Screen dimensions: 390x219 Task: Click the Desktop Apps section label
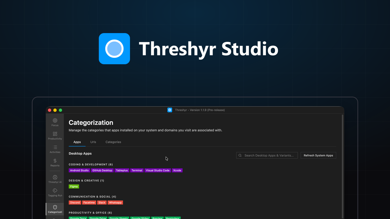[80, 153]
